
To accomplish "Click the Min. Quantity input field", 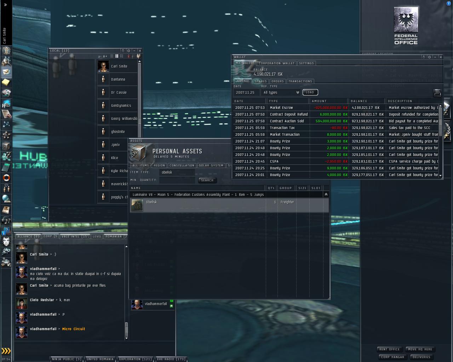I will (177, 180).
